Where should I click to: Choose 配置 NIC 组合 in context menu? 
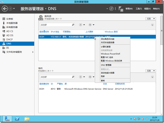(113, 57)
